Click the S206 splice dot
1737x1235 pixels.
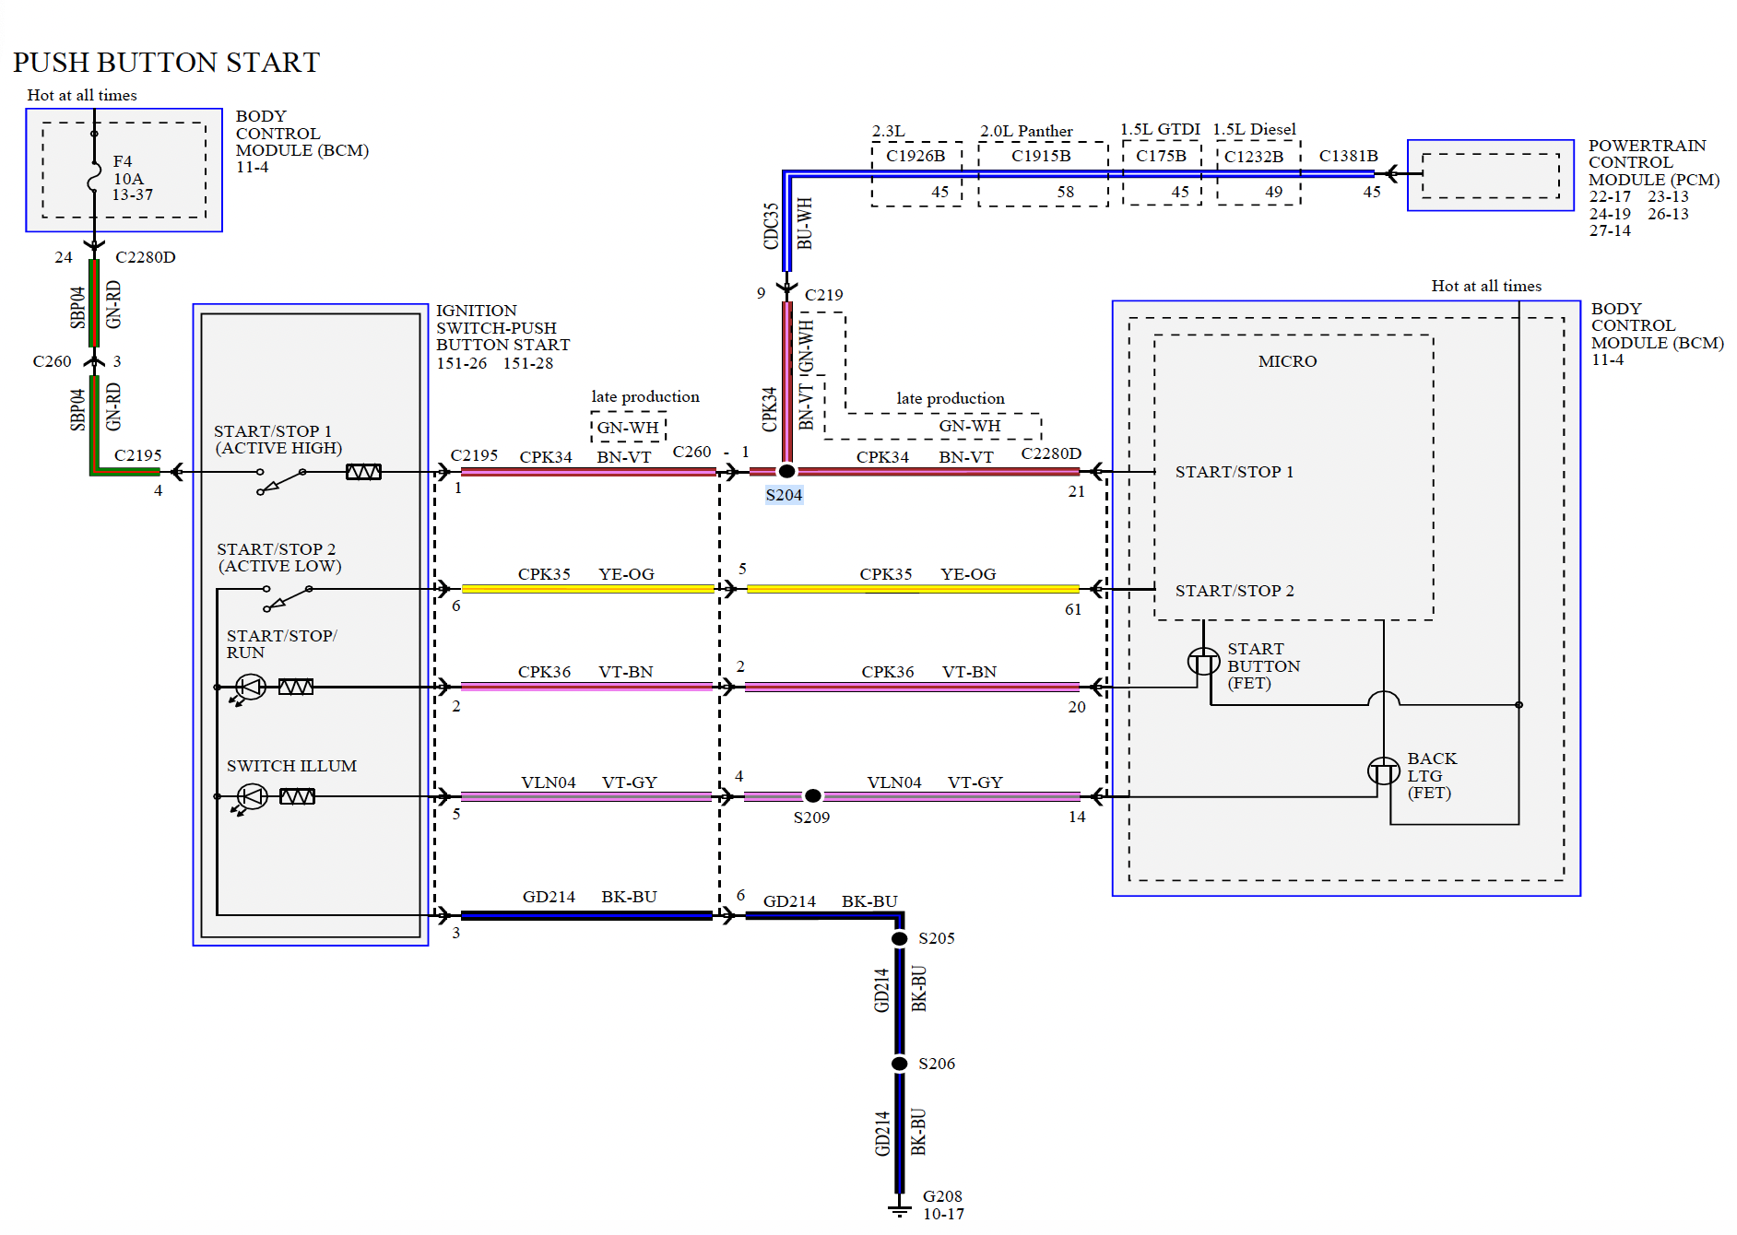900,1064
